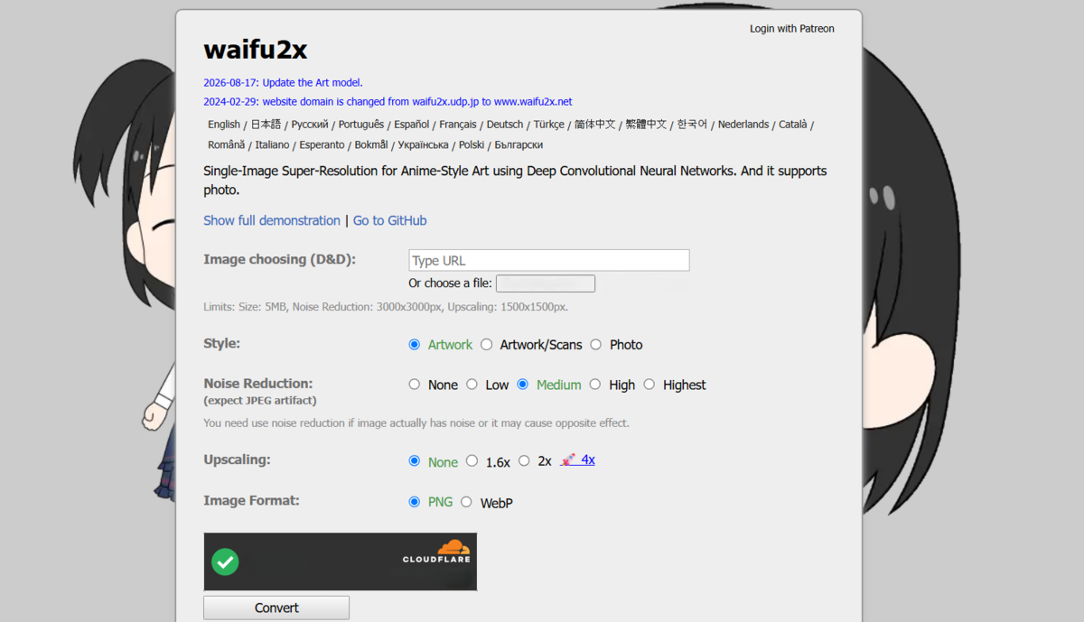Choose WebP image format
This screenshot has height=622, width=1084.
(466, 501)
